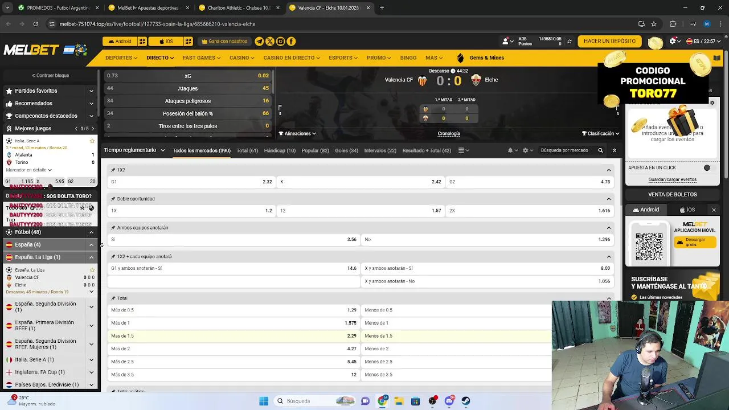Open the bet slip settings gear

point(712,103)
